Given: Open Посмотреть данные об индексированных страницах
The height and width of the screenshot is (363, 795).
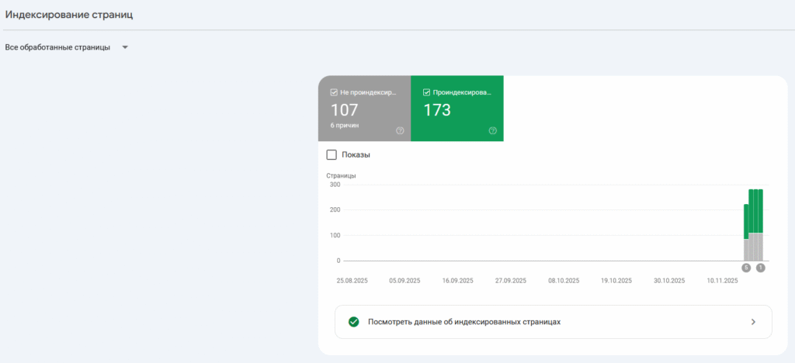Looking at the screenshot, I should click(465, 322).
